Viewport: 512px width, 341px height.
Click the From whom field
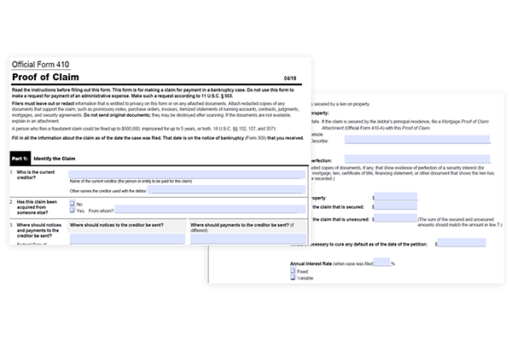210,210
